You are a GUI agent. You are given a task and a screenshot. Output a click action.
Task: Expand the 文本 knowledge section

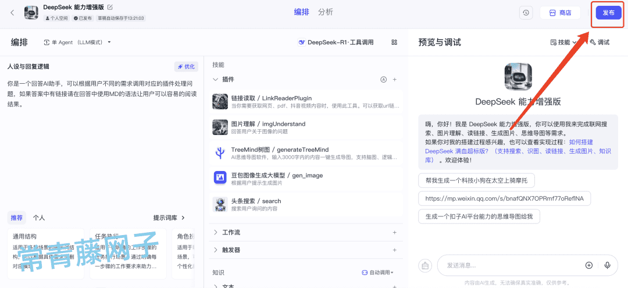[216, 286]
